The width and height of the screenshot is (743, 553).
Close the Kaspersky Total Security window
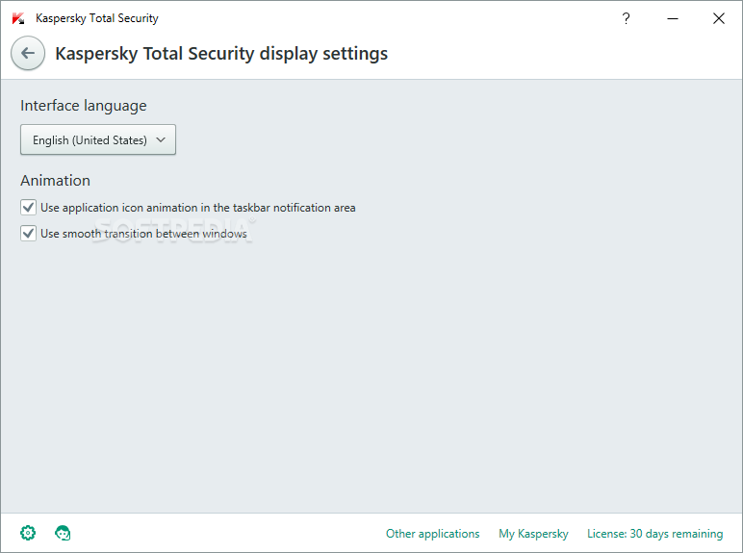coord(718,18)
